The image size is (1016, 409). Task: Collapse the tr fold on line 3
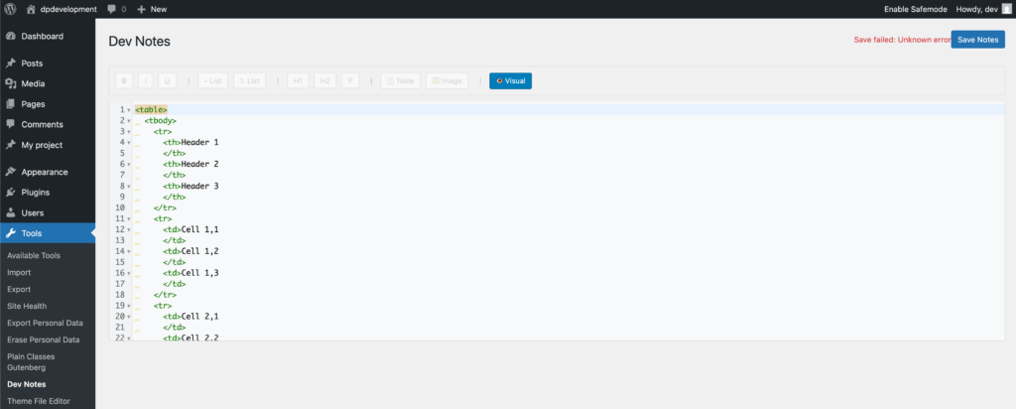(x=129, y=132)
